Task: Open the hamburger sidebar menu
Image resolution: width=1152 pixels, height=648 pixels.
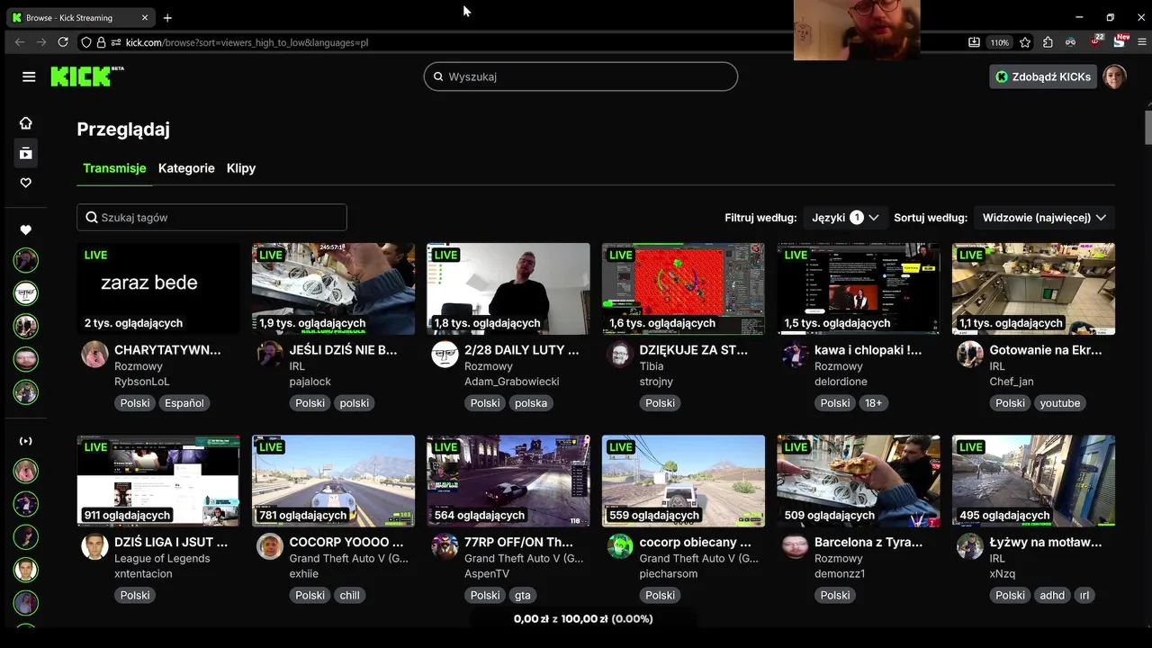Action: pos(29,76)
